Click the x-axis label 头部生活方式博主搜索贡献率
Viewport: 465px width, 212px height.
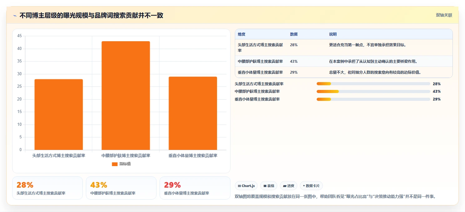[59, 155]
